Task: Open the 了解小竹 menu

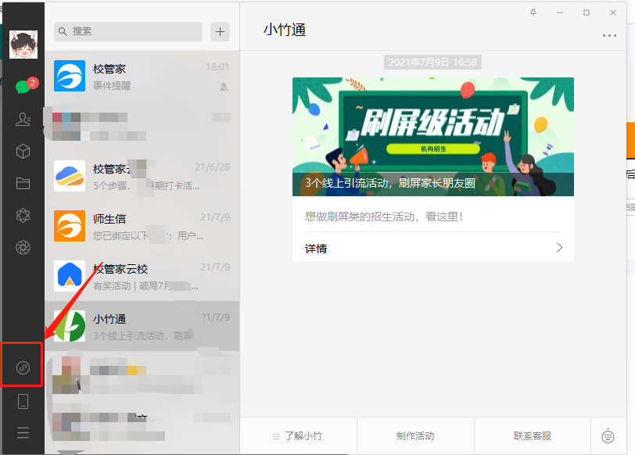Action: [298, 436]
